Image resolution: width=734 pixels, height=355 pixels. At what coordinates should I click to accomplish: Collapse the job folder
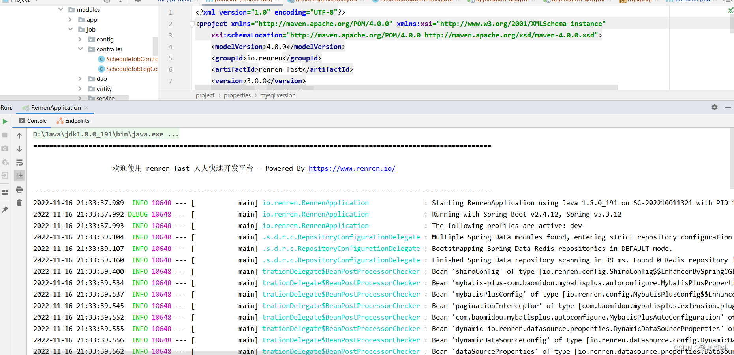click(70, 29)
